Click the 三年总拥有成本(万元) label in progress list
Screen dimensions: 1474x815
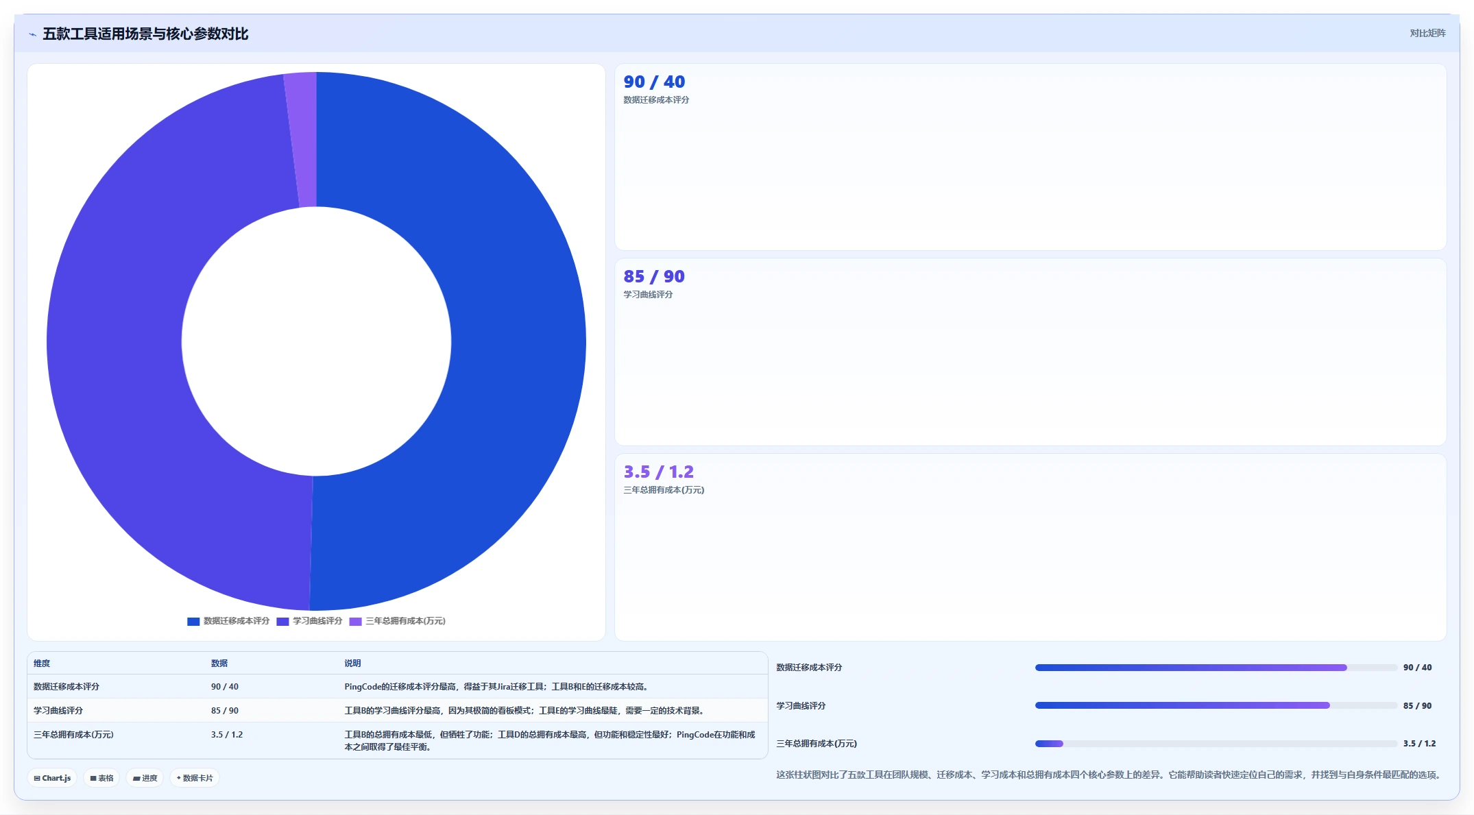tap(817, 744)
